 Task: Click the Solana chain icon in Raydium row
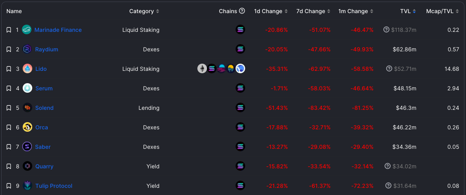pyautogui.click(x=240, y=49)
